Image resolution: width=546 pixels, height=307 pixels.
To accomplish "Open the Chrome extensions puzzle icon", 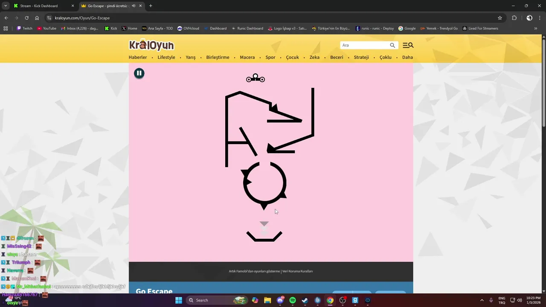I will point(514,18).
